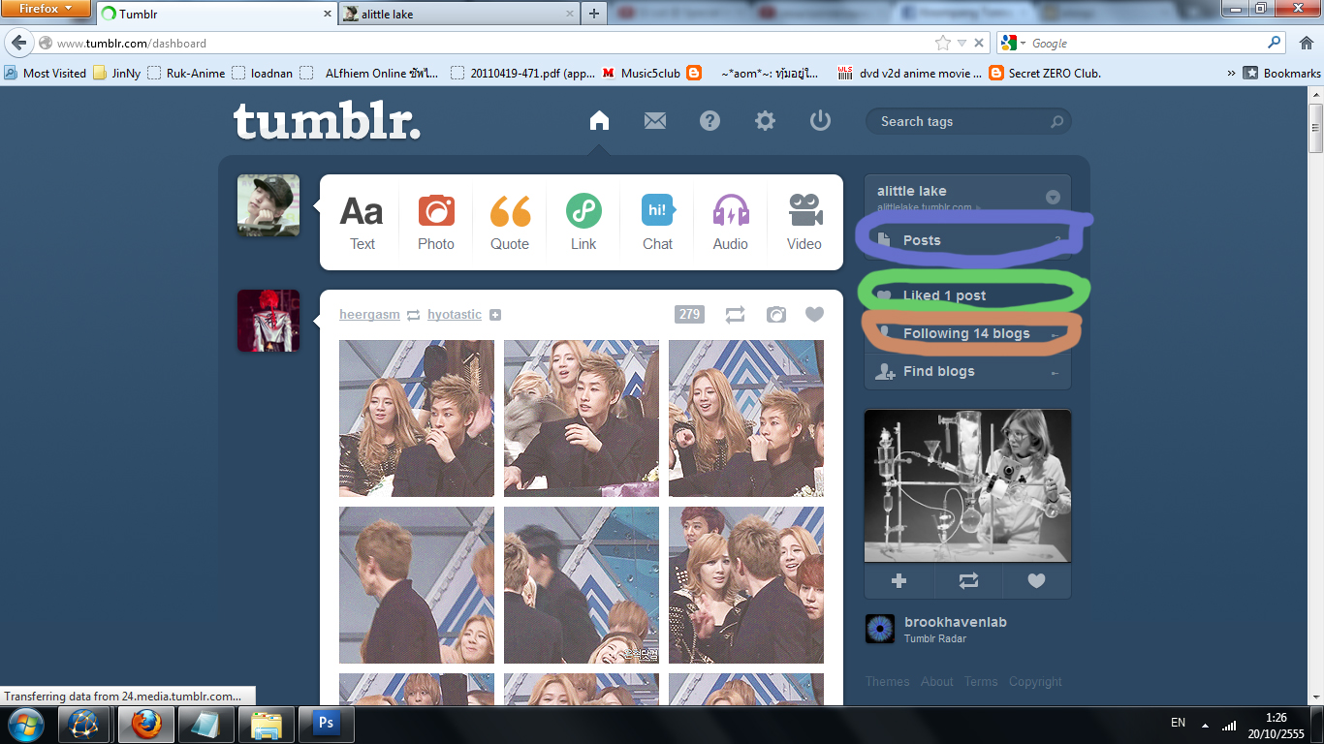
Task: Reblog the heergasm post
Action: (735, 314)
